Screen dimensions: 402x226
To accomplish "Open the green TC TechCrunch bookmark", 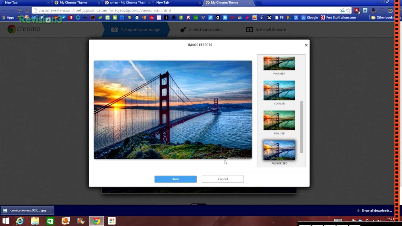I will coord(195,18).
